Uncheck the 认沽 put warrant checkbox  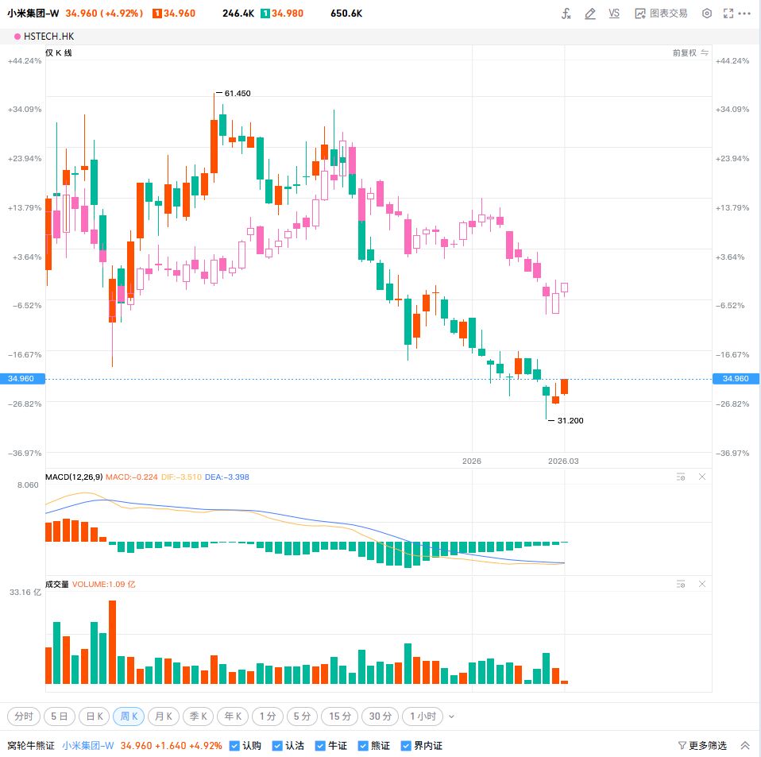click(x=277, y=745)
